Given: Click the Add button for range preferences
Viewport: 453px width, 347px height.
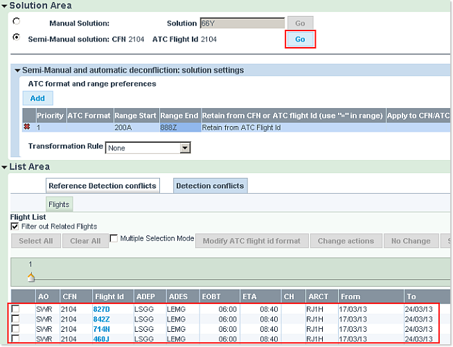Looking at the screenshot, I should (37, 99).
